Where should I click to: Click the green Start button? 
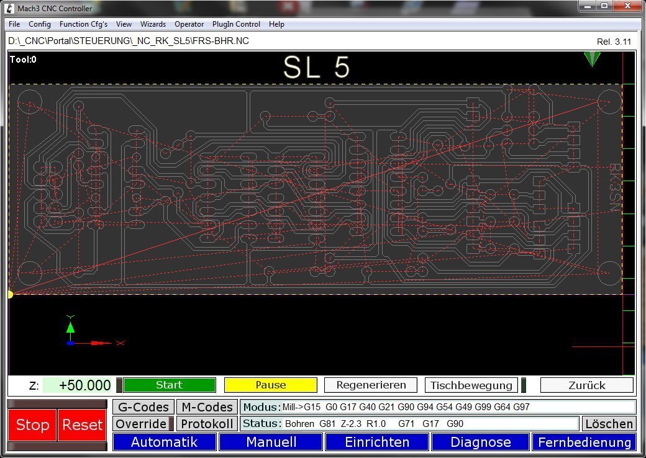(170, 385)
